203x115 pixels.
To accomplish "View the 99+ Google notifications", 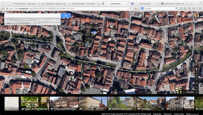I will 184,15.
